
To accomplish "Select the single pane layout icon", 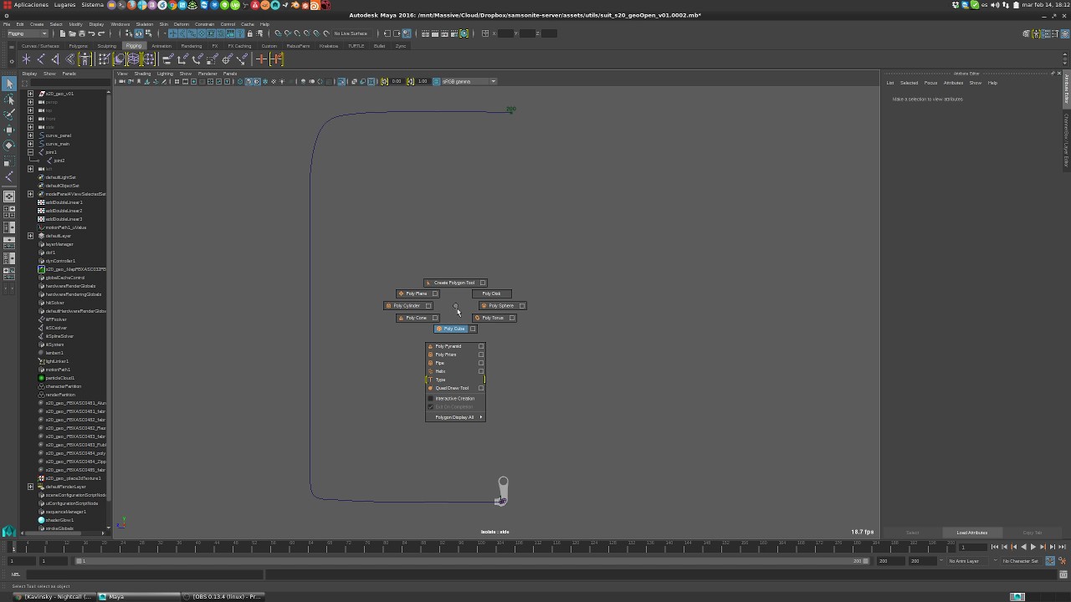I will tap(9, 196).
